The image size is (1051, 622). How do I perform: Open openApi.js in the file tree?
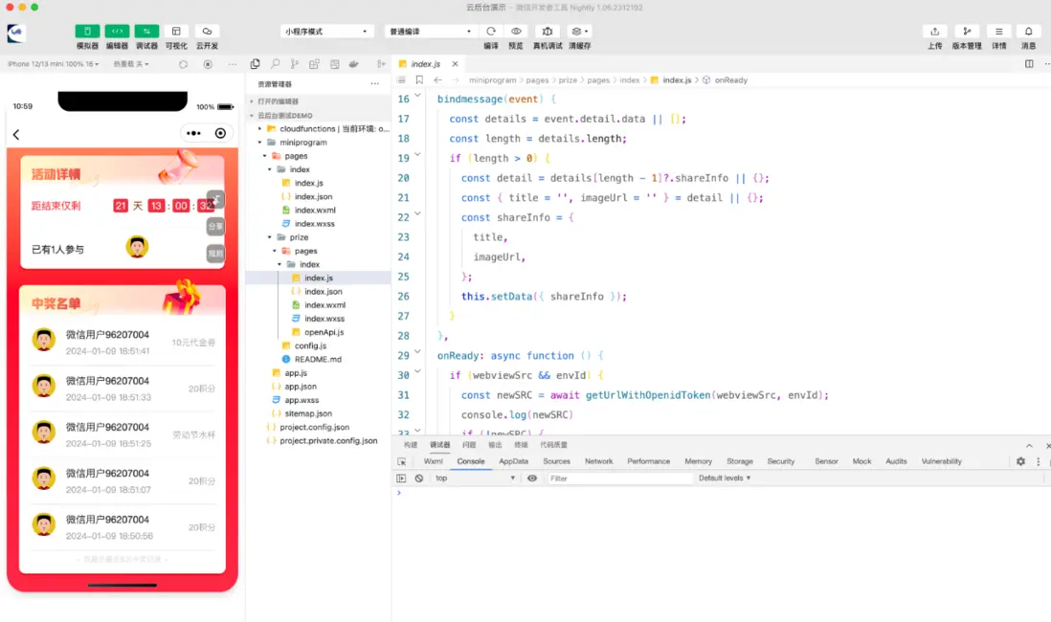[324, 332]
